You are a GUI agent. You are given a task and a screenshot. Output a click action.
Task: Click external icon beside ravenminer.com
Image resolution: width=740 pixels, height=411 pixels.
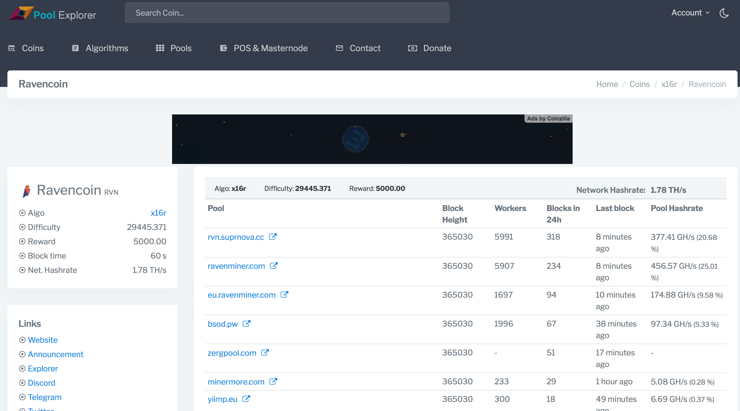(273, 266)
